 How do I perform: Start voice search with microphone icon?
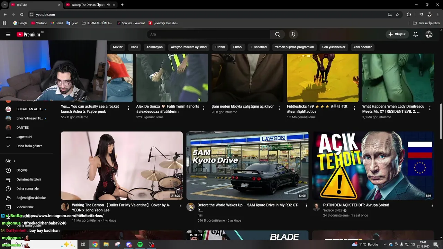click(293, 34)
